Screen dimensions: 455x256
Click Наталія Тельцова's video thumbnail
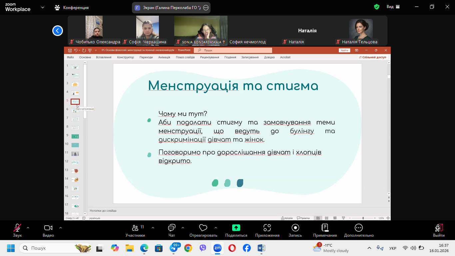tap(361, 29)
